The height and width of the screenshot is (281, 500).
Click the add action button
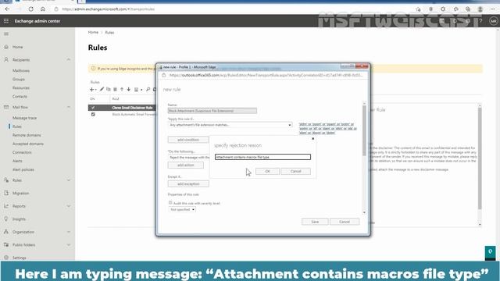tap(186, 165)
